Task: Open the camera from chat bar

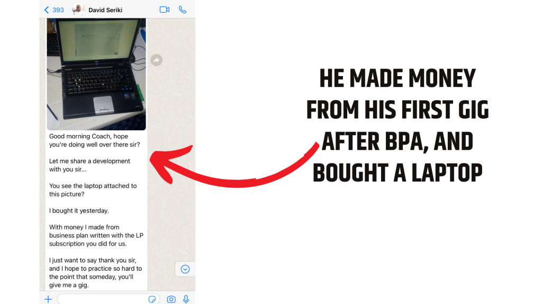Action: (171, 299)
